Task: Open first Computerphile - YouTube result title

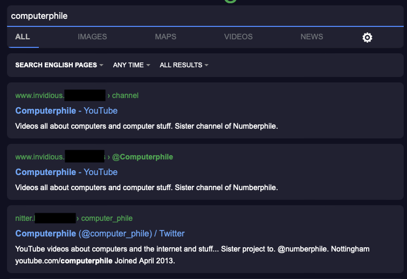Action: tap(66, 111)
